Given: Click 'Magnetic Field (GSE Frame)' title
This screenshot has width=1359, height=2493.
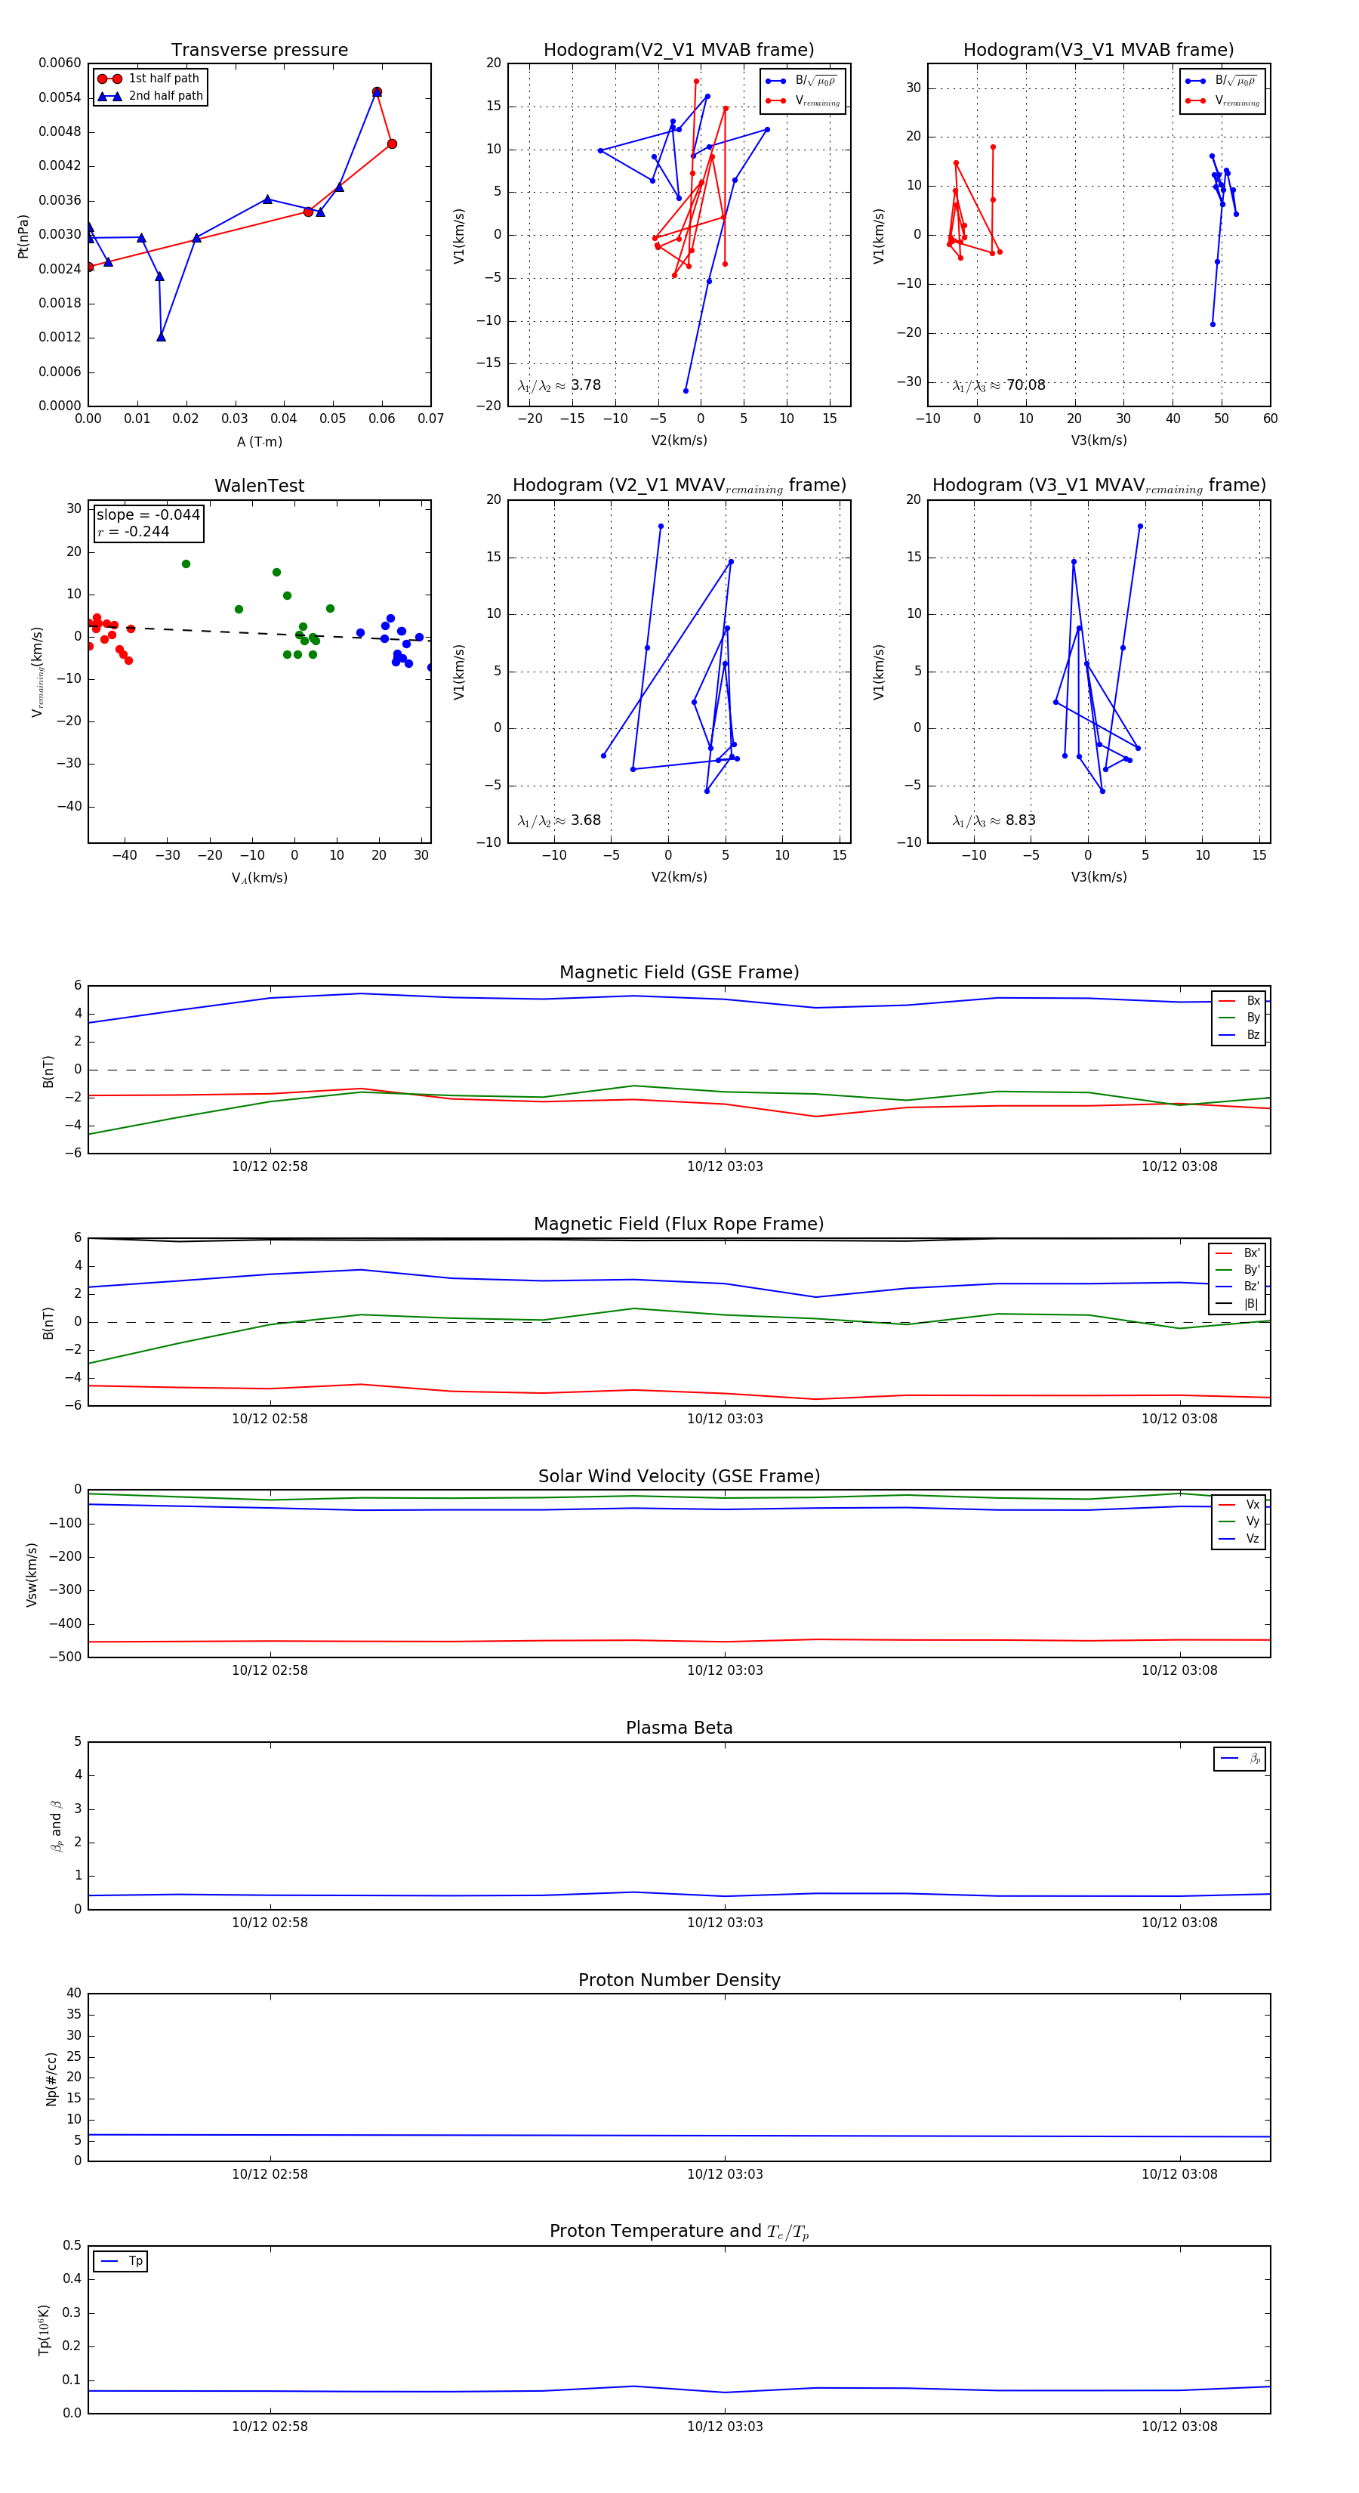Looking at the screenshot, I should tap(679, 972).
